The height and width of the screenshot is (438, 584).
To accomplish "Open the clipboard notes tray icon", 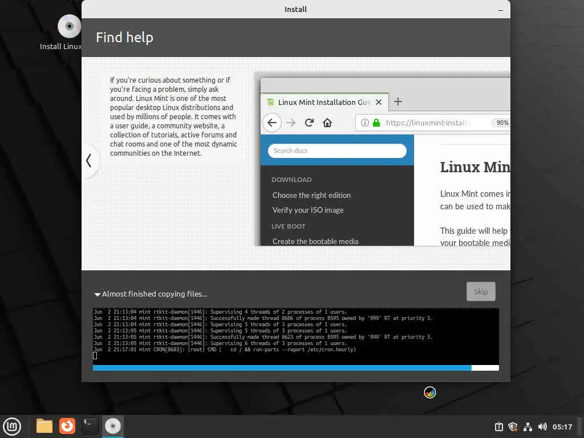I will tap(498, 427).
